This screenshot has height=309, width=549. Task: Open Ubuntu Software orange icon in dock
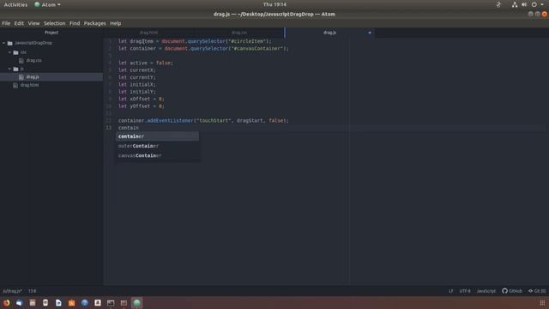tap(71, 303)
